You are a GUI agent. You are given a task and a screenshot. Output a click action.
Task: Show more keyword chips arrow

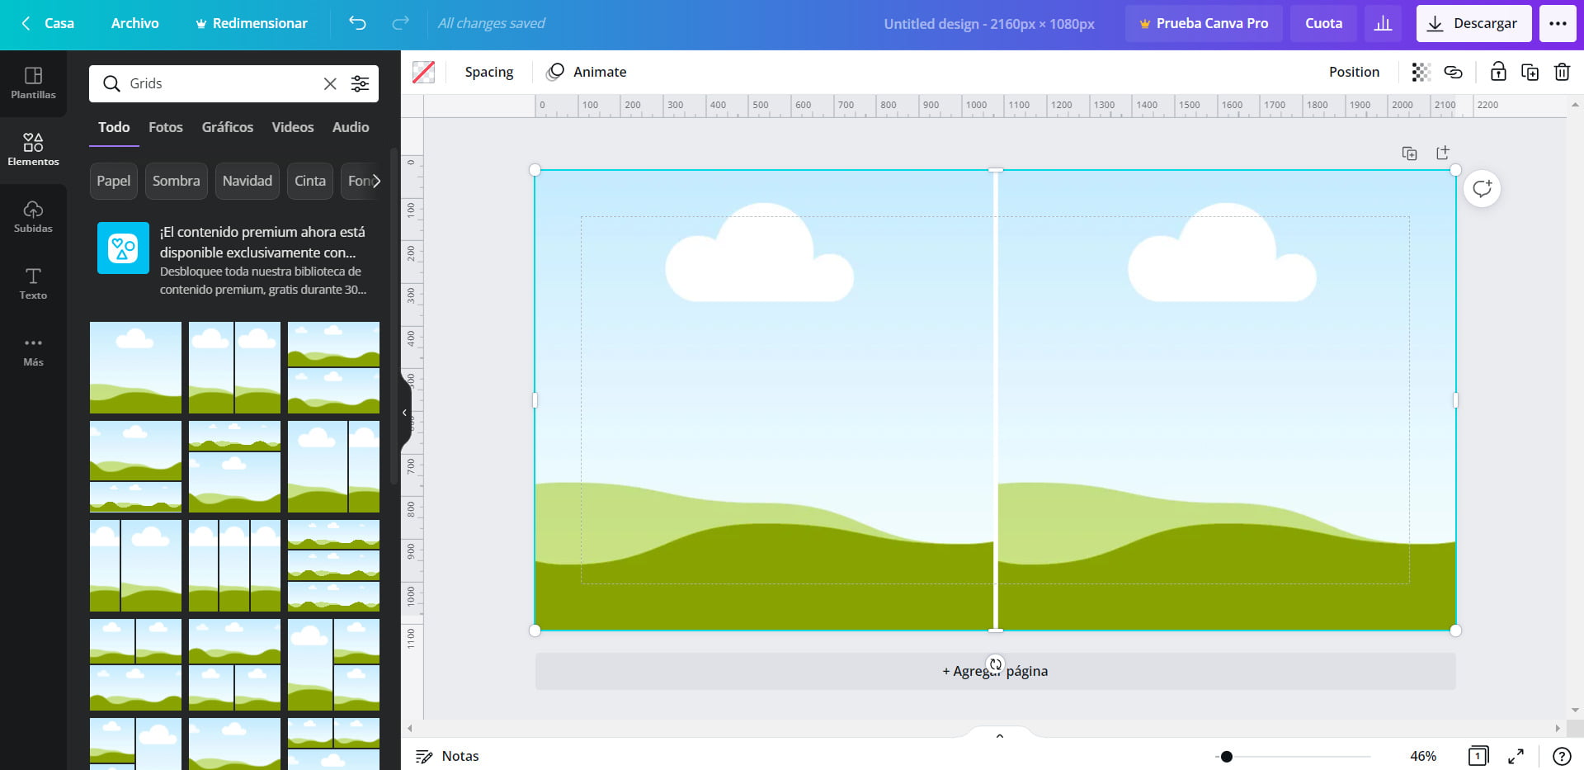coord(376,181)
